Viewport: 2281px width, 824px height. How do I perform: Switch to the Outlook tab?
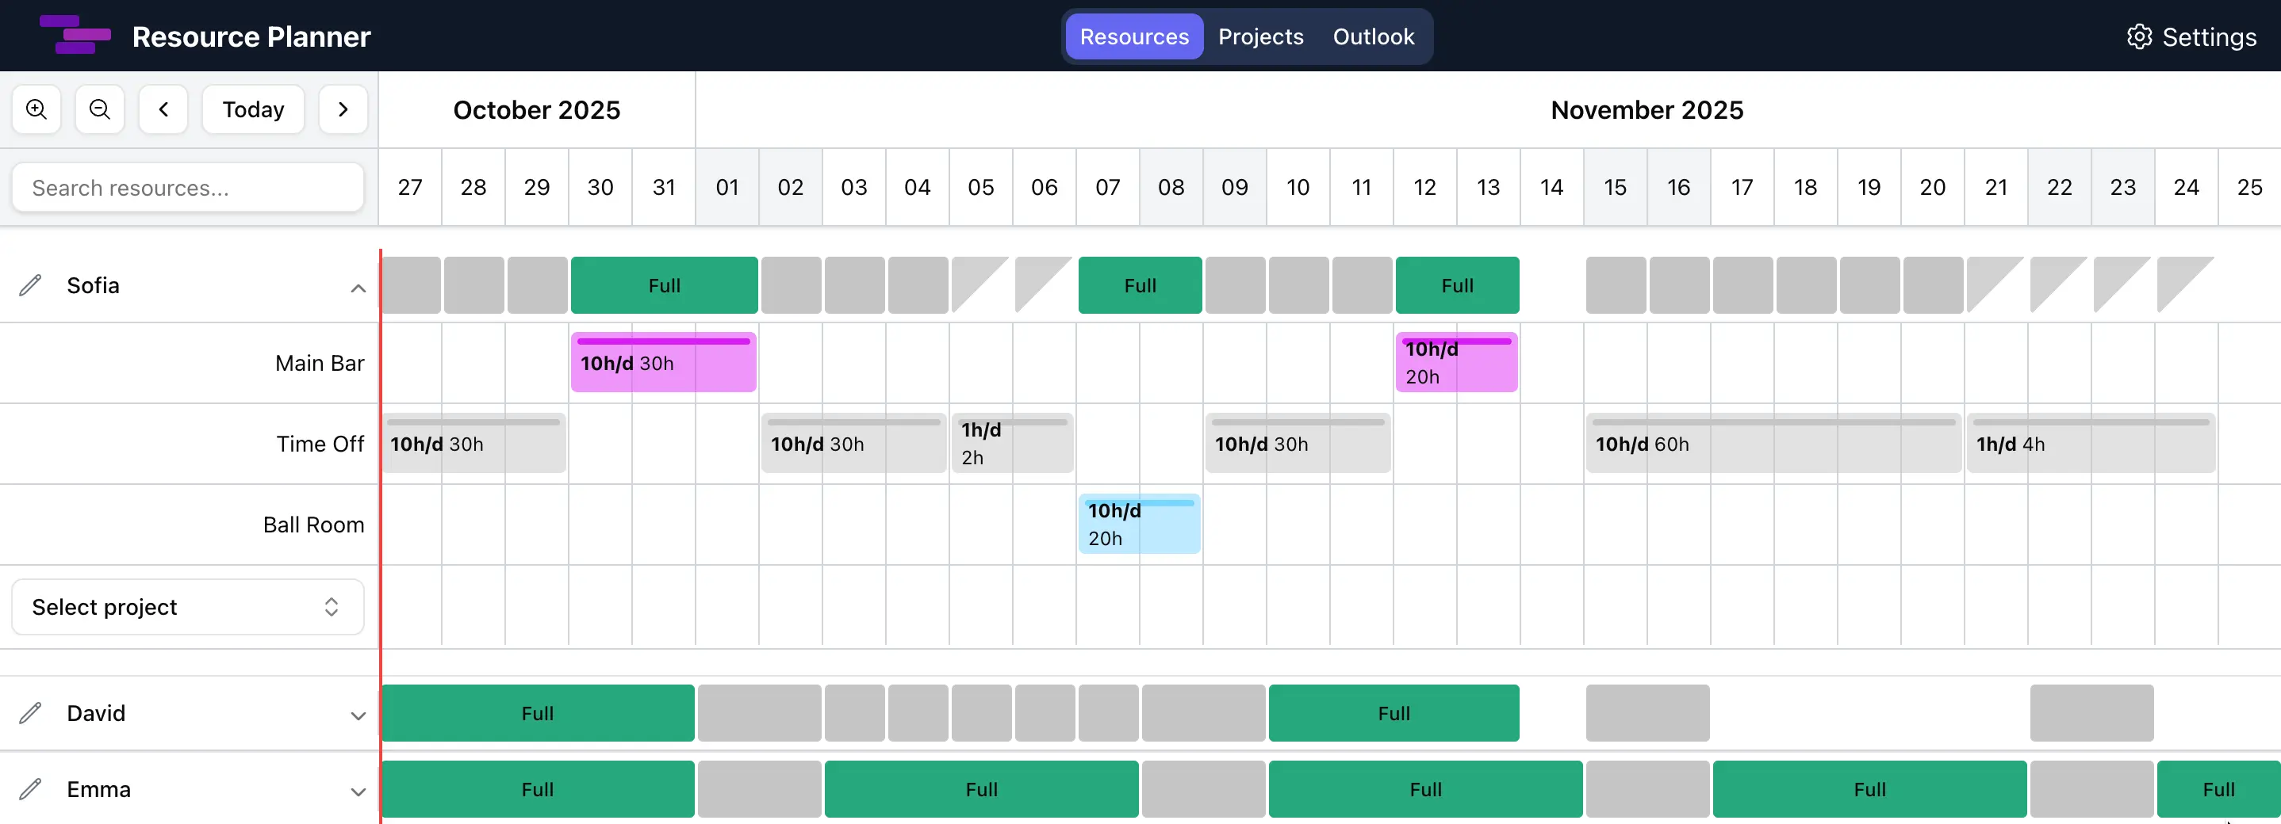click(1373, 36)
